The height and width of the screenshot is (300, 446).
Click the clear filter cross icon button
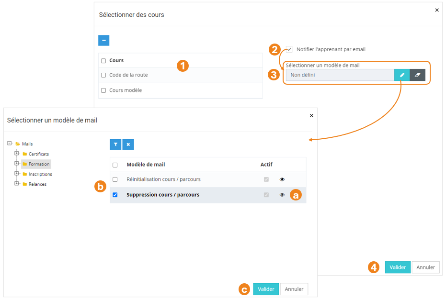coord(128,144)
